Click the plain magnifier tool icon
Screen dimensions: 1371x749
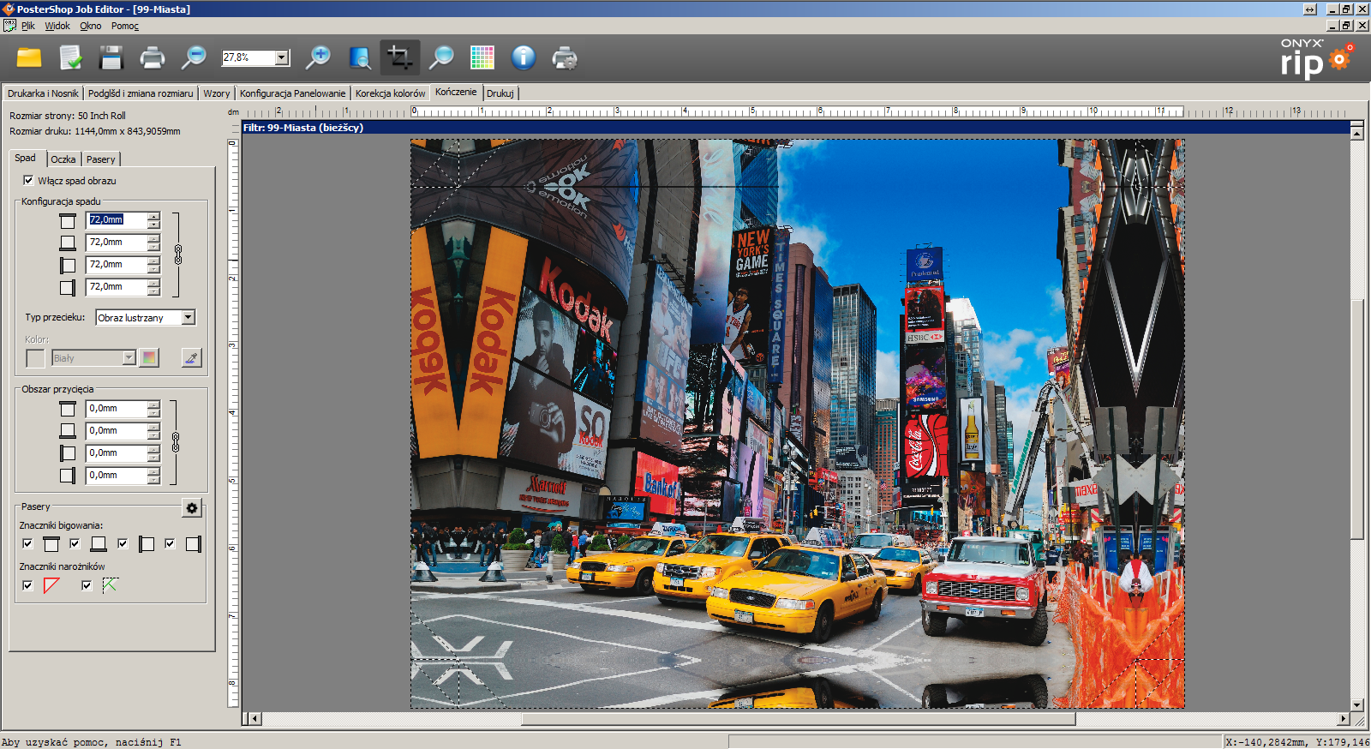pyautogui.click(x=440, y=58)
